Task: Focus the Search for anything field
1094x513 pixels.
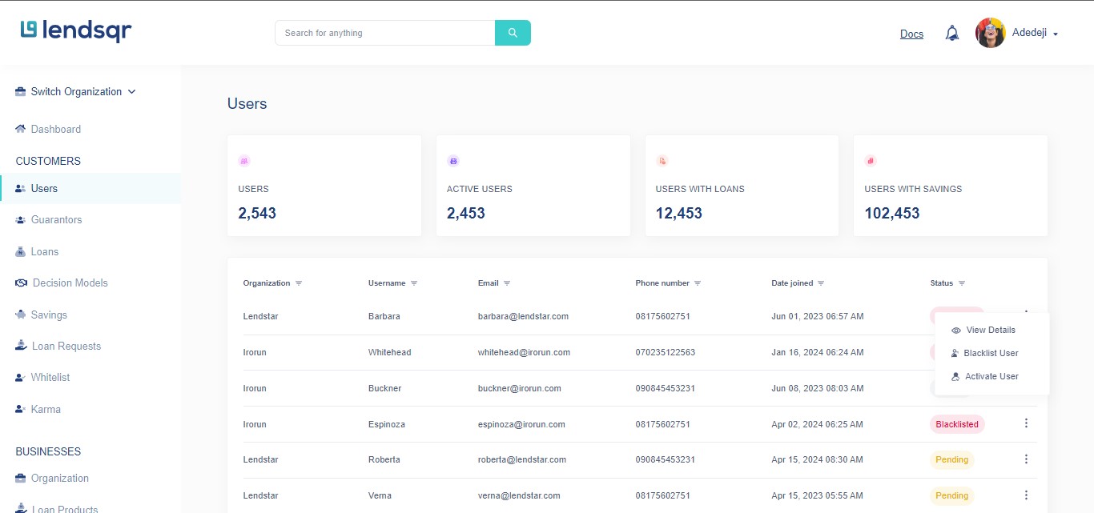Action: 385,33
